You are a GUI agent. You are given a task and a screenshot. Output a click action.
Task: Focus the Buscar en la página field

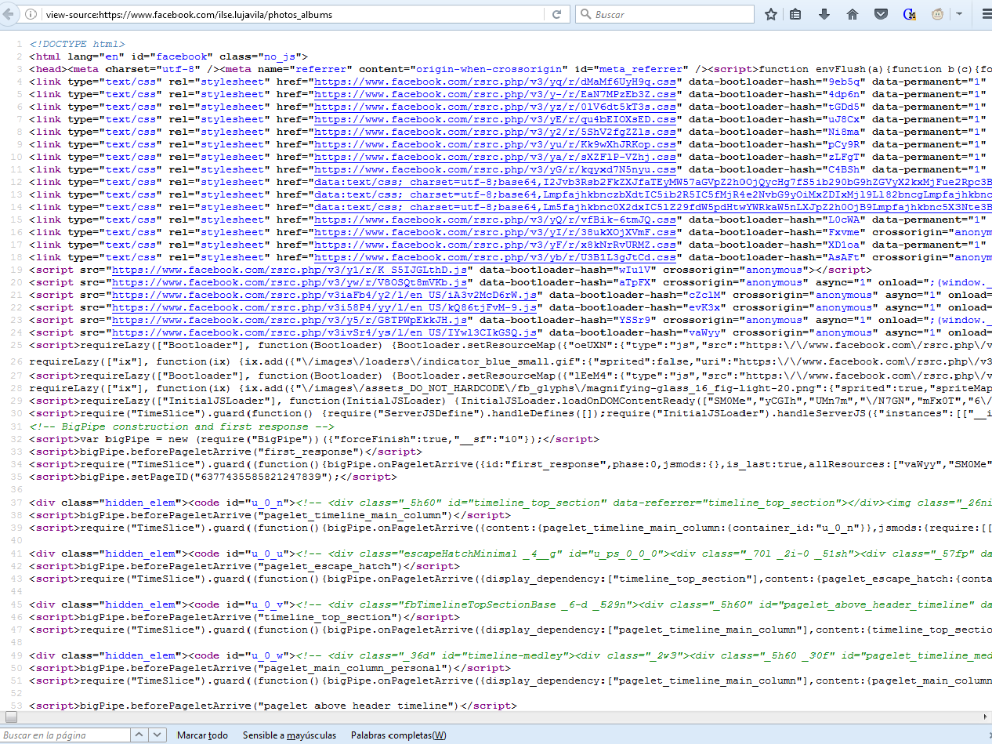(x=64, y=735)
